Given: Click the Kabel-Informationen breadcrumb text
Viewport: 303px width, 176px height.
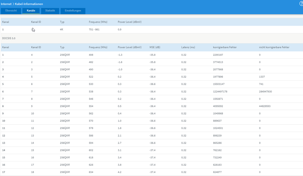Looking at the screenshot, I should (x=29, y=4).
